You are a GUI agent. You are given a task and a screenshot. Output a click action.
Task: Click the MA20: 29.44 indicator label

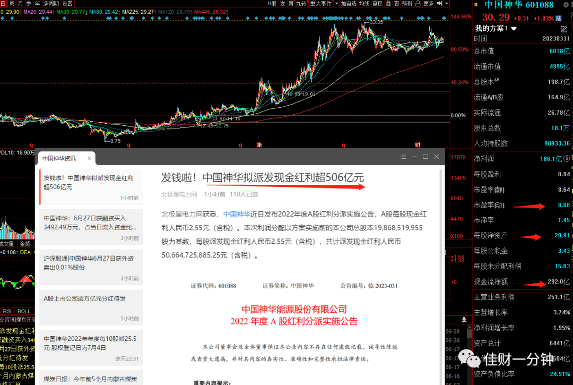(39, 12)
